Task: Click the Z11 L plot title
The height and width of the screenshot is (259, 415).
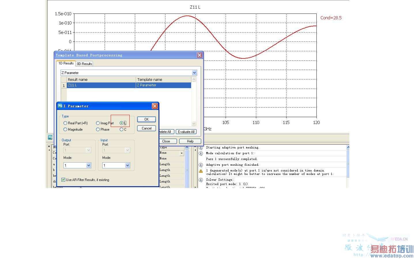Action: (195, 7)
